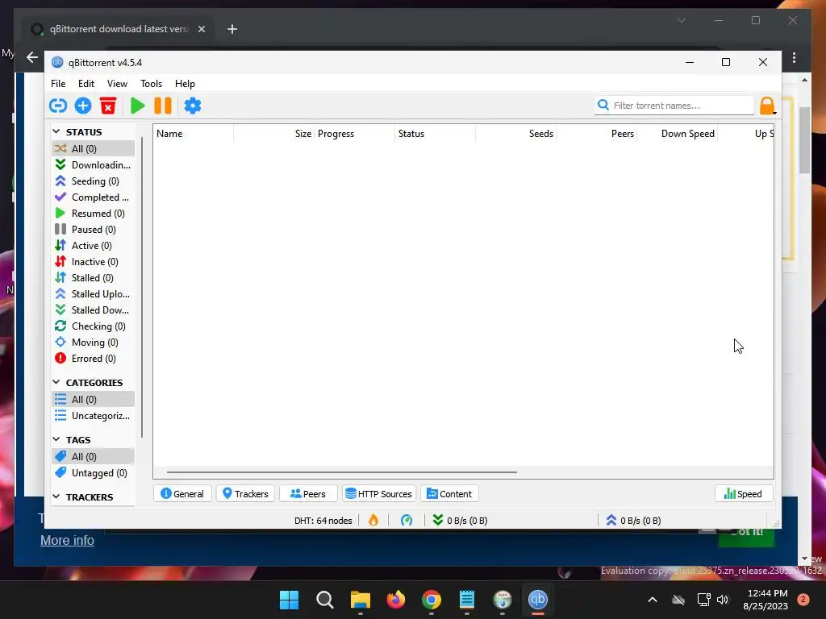Open the Speed graph tab
The width and height of the screenshot is (826, 619).
click(x=743, y=494)
